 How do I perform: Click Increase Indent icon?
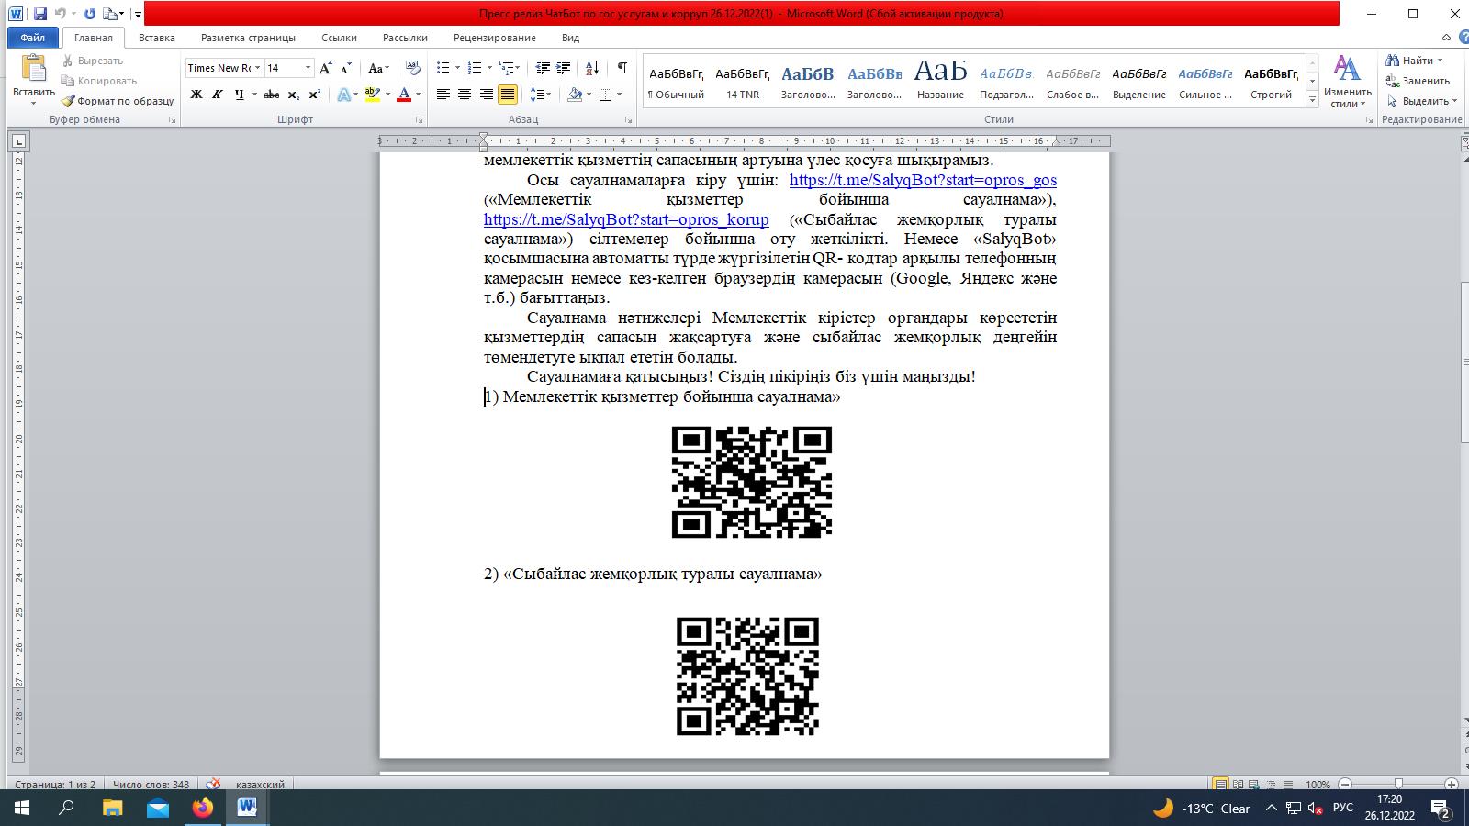click(564, 68)
